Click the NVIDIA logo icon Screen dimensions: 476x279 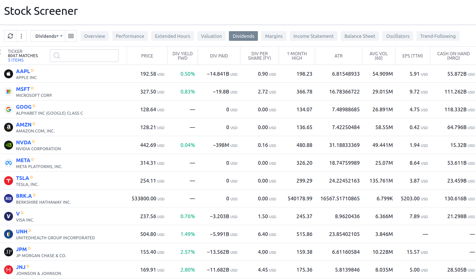[9, 145]
